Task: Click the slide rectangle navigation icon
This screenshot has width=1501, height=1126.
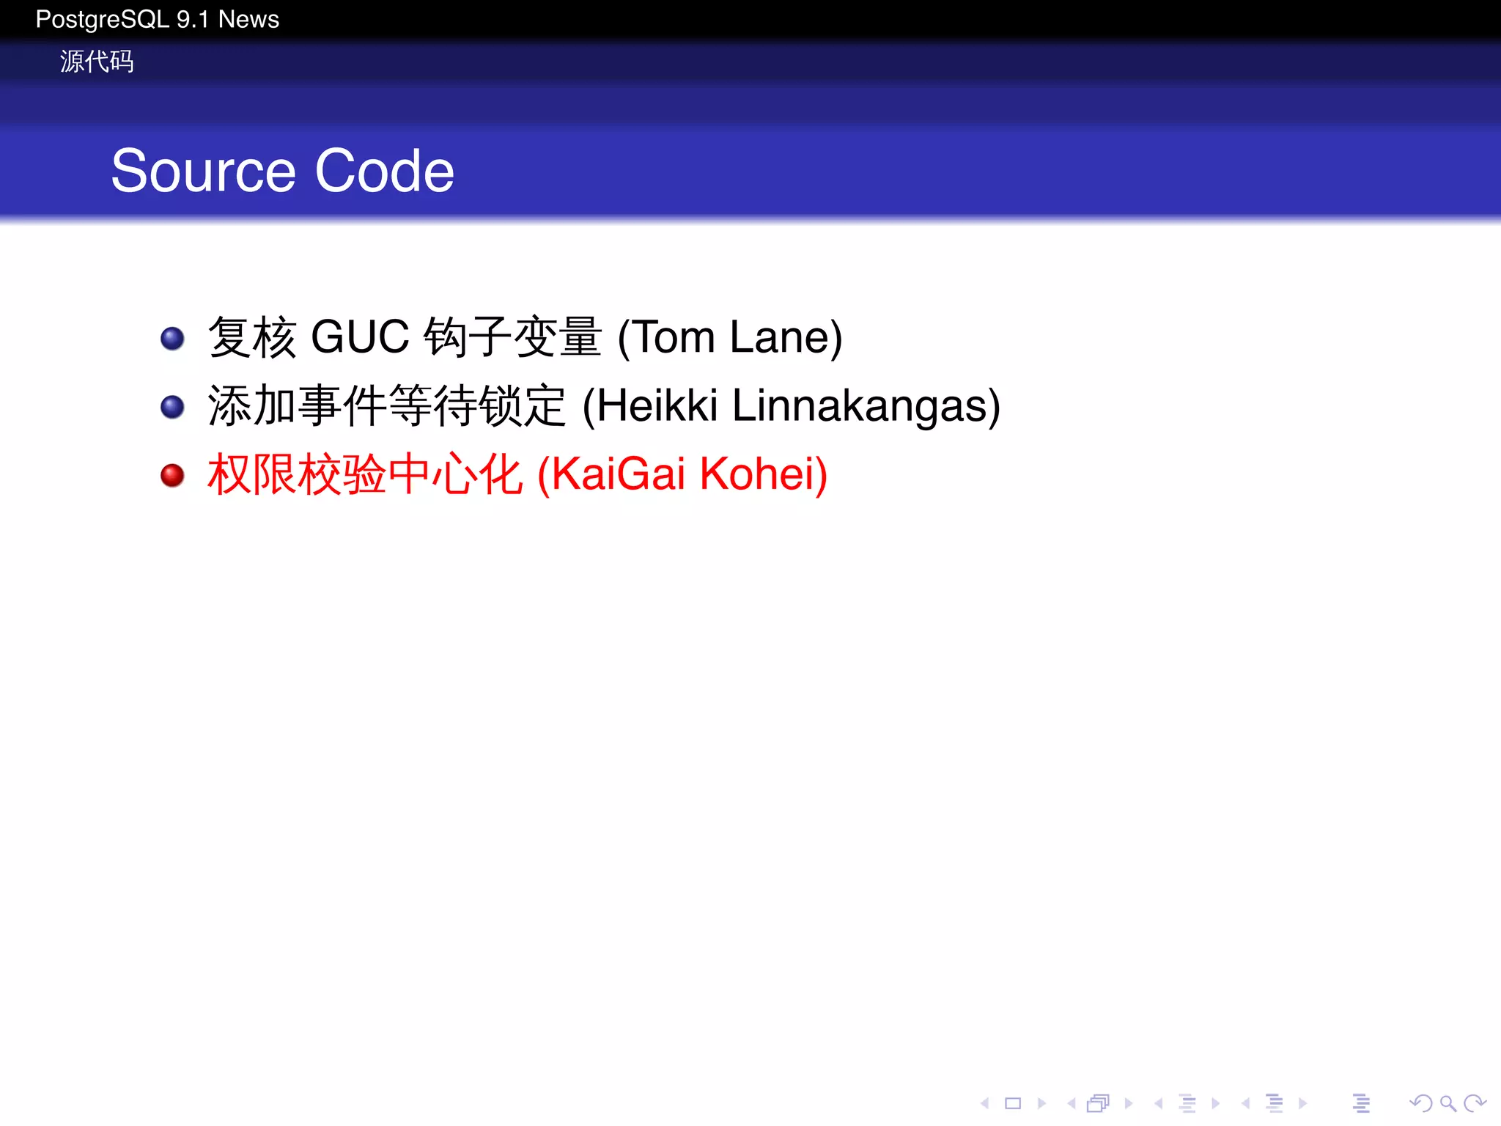Action: 1013,1103
